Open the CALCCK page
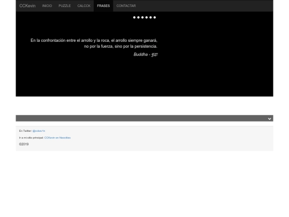This screenshot has height=217, width=289. point(84,6)
